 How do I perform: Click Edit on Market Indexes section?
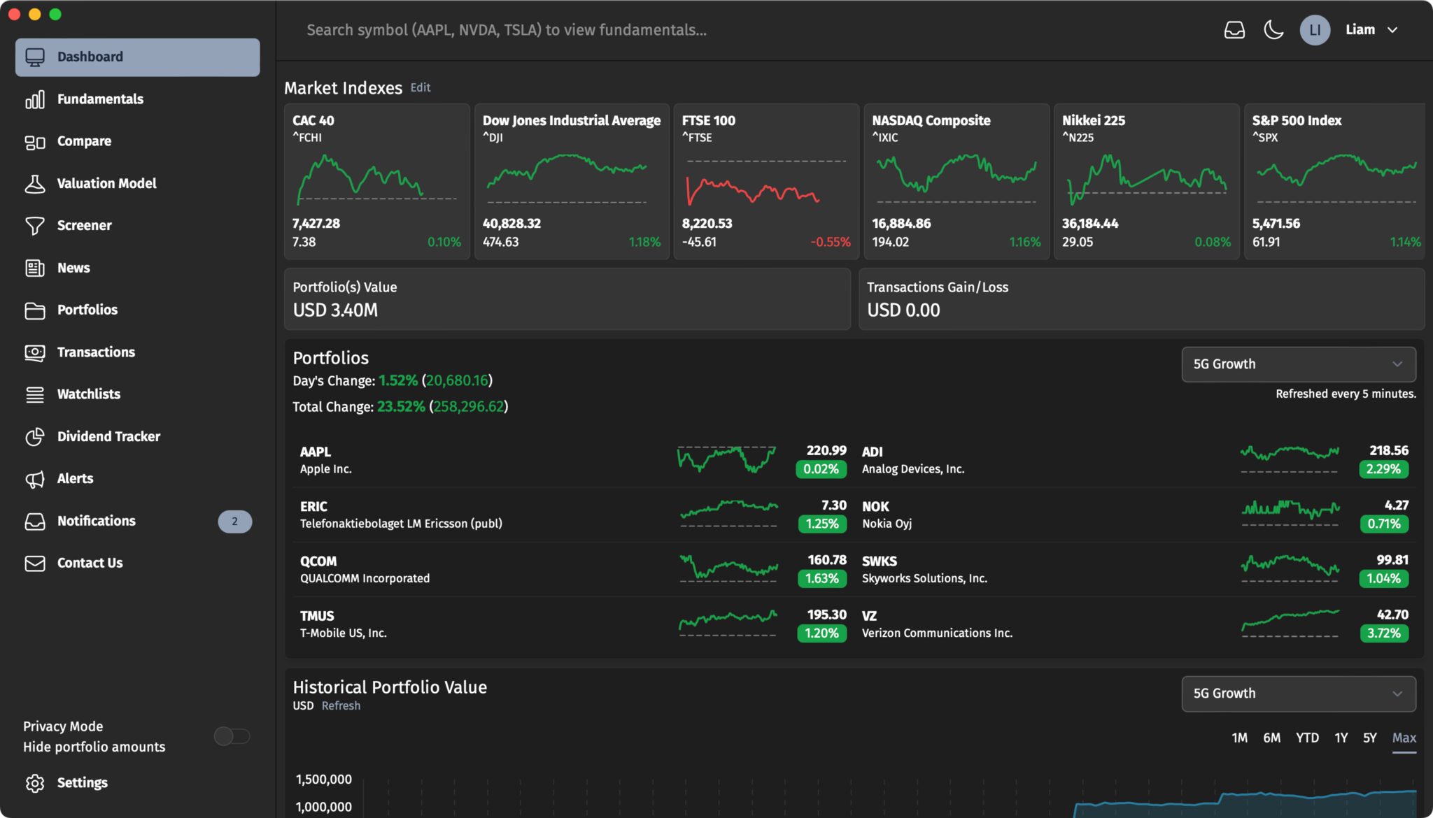pyautogui.click(x=421, y=87)
